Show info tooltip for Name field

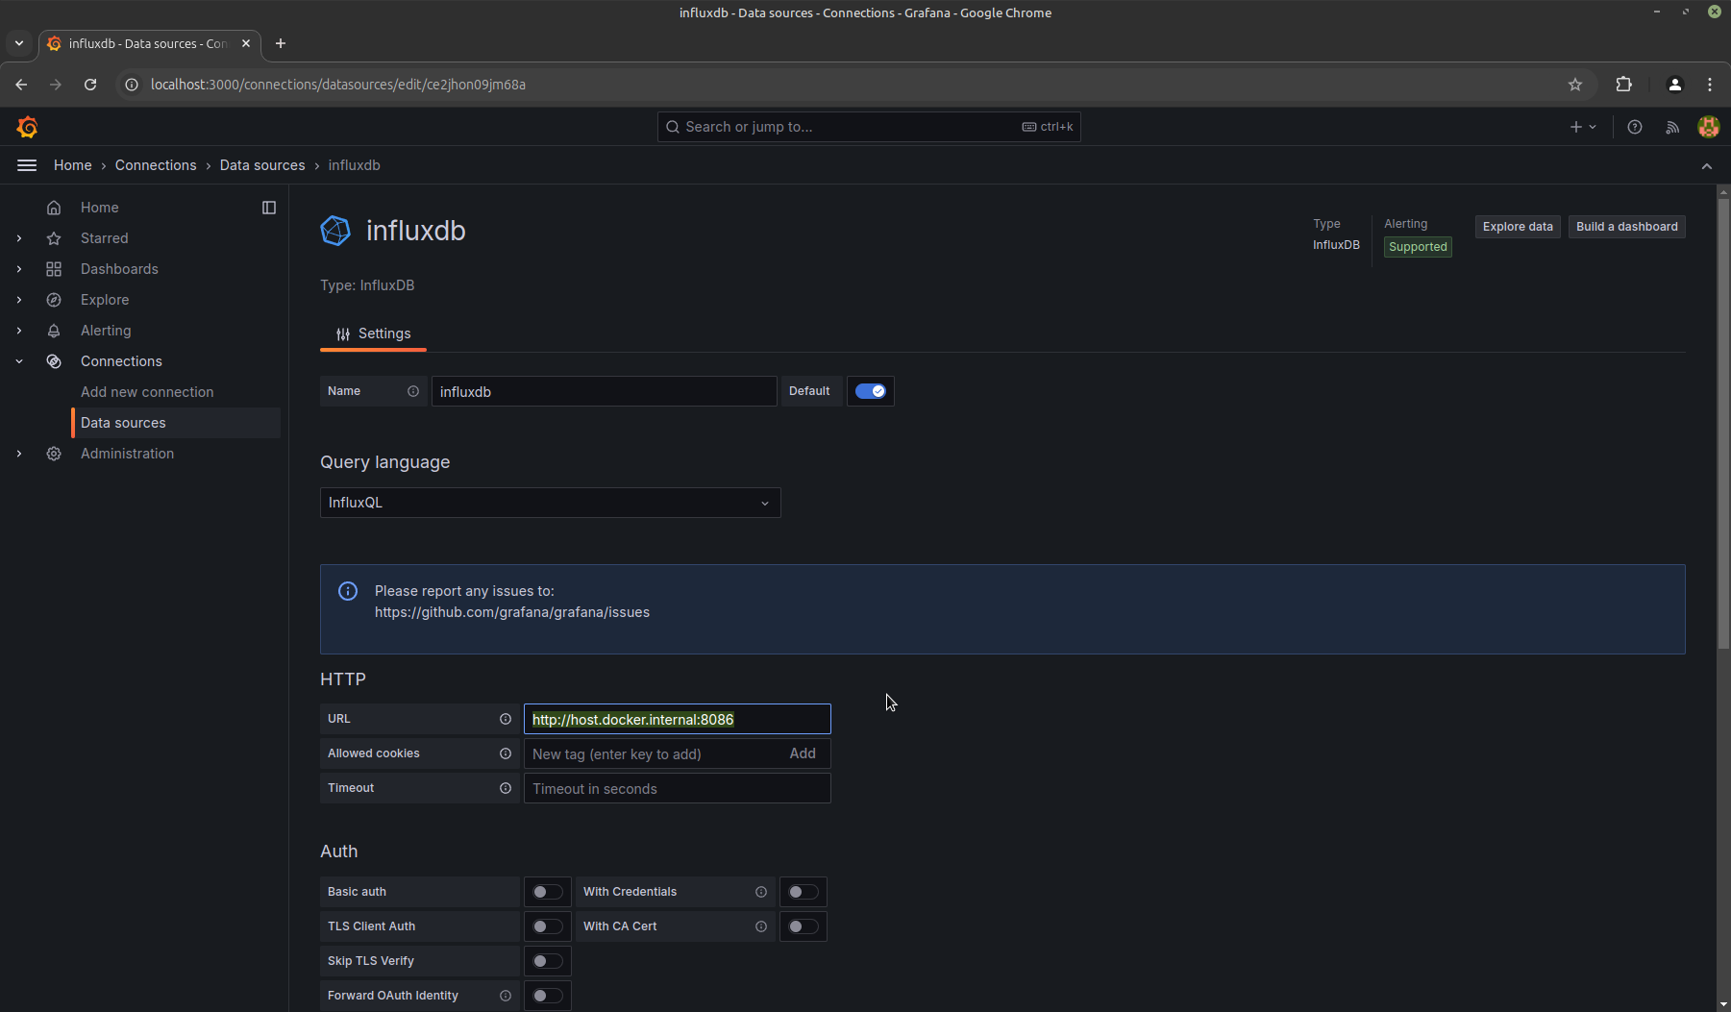point(413,391)
